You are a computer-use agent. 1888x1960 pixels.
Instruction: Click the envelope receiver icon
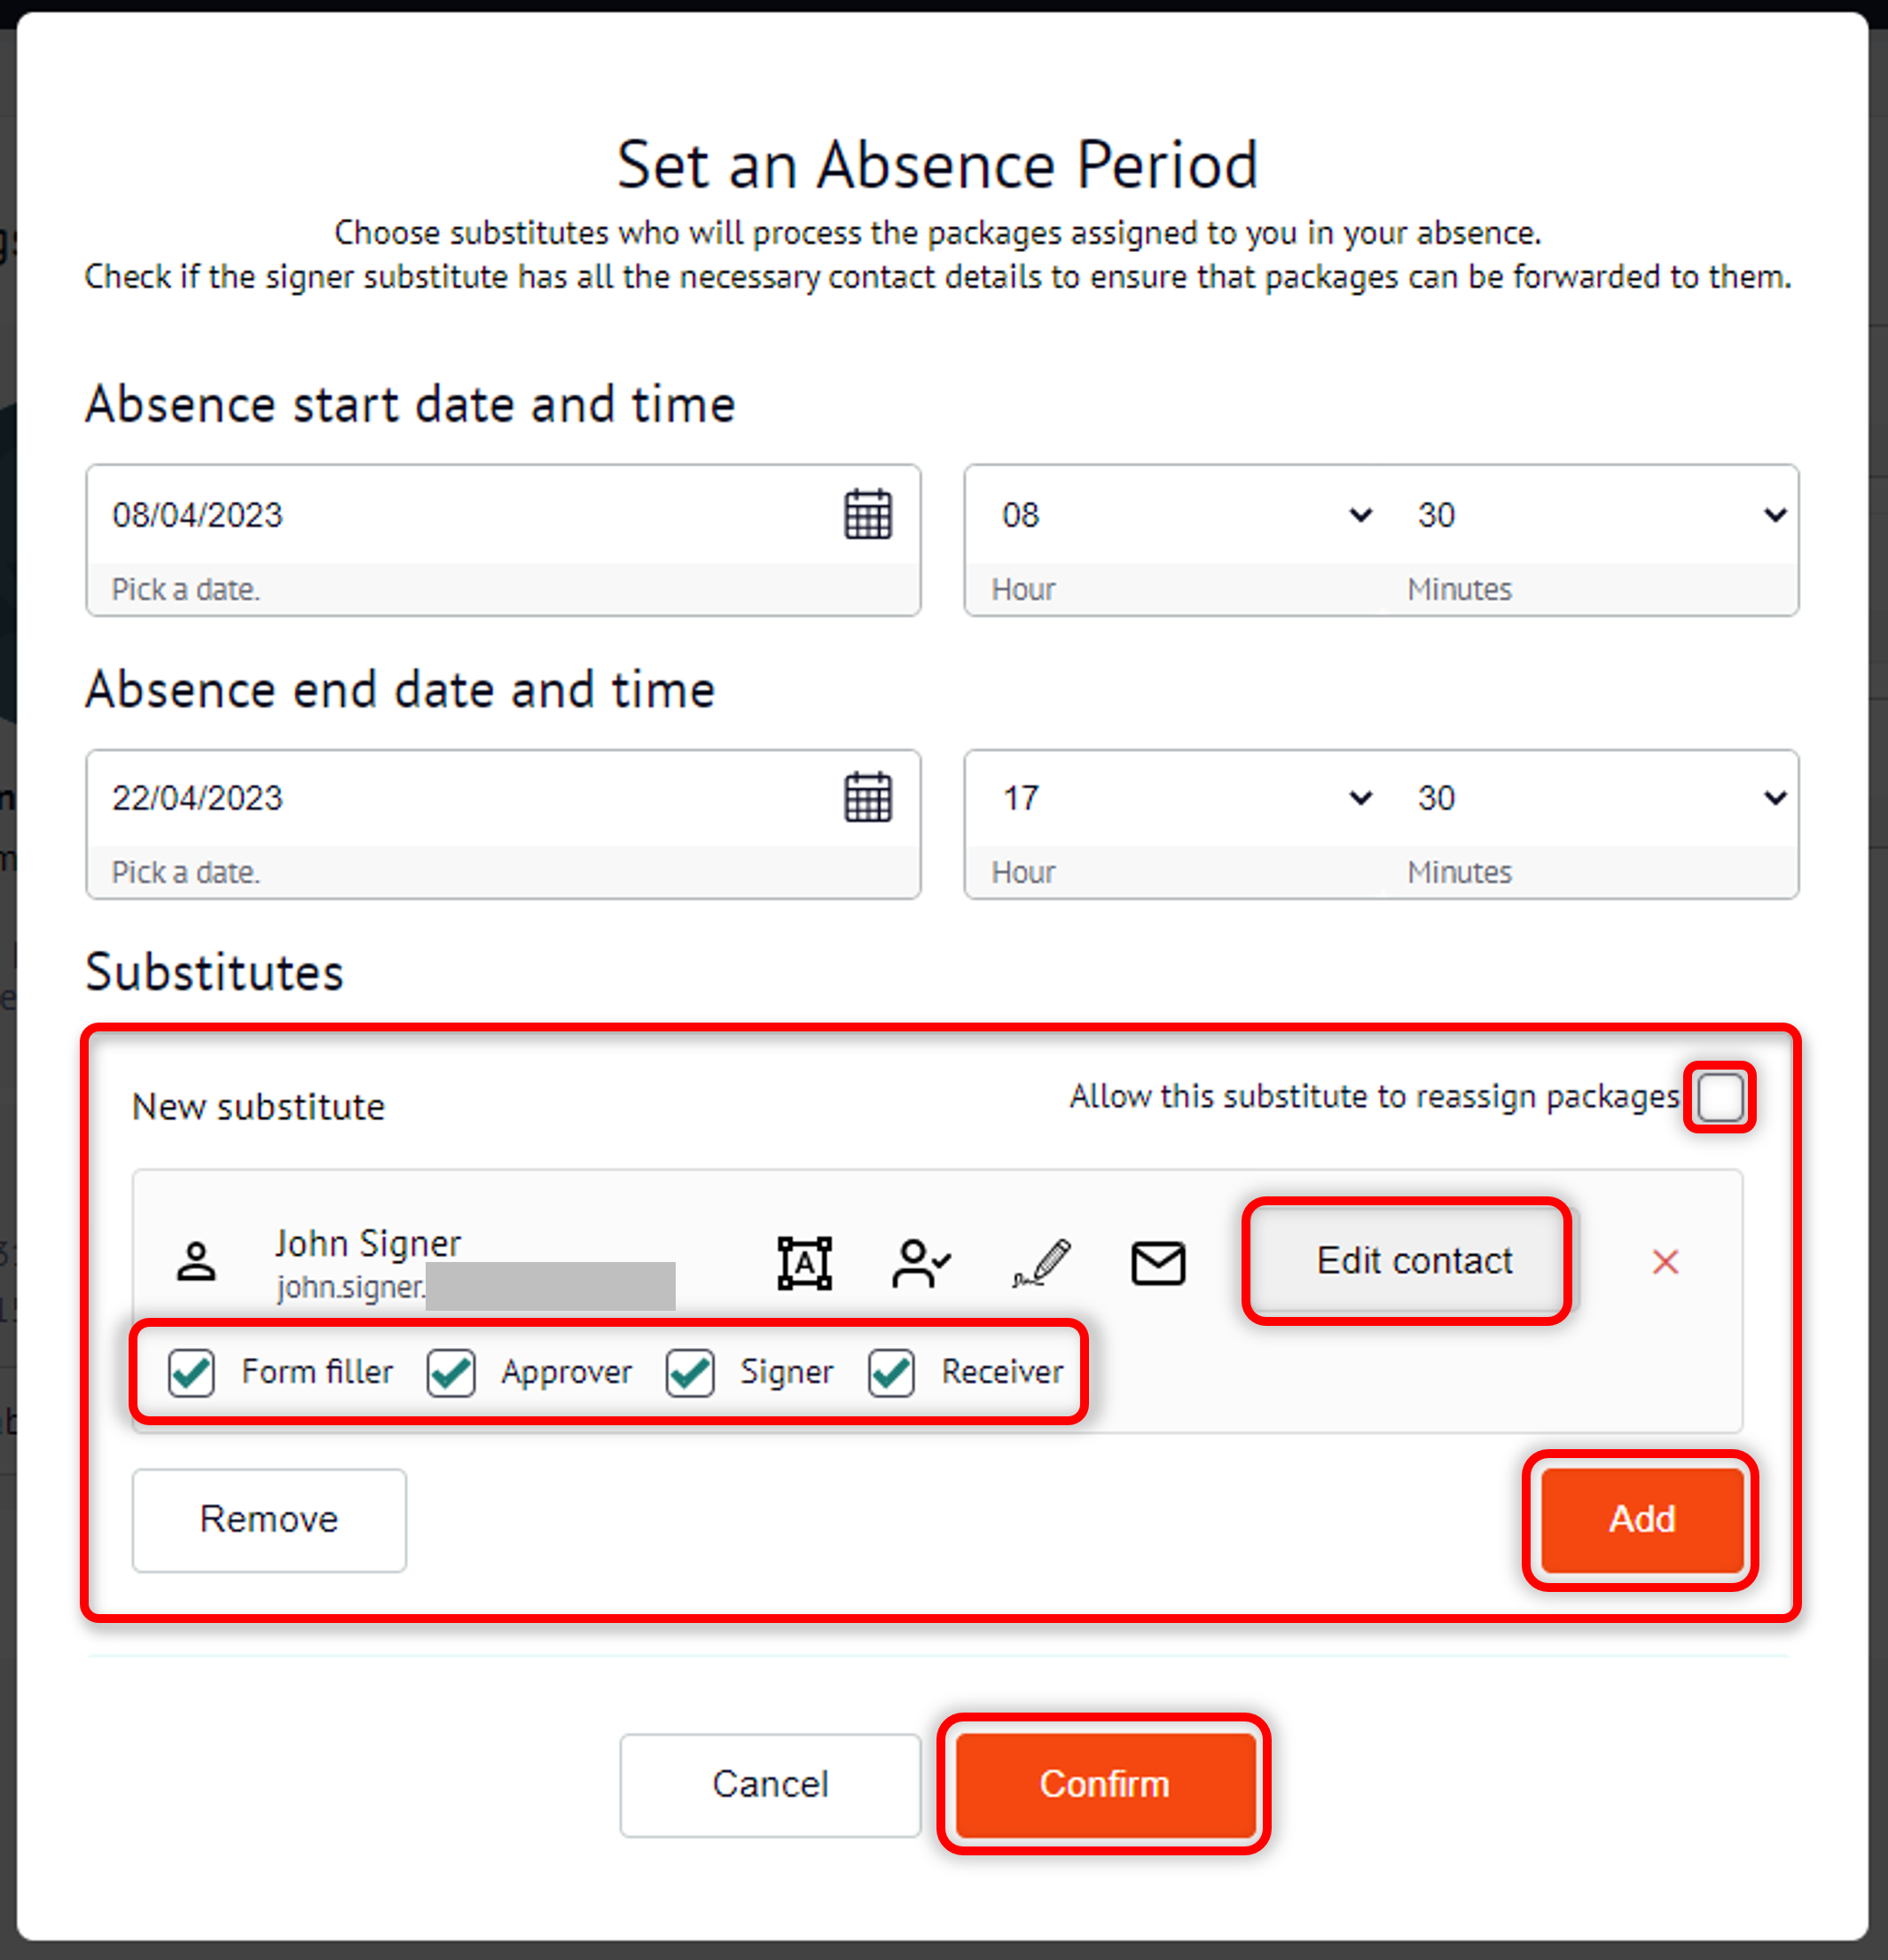pos(1158,1262)
